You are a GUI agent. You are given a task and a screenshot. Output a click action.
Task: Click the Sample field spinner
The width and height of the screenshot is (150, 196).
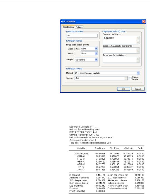pyautogui.click(x=126, y=78)
